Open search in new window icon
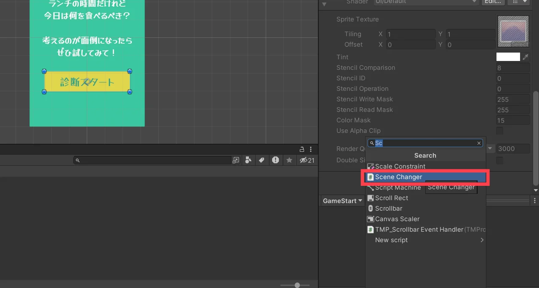Viewport: 539px width, 288px height. pyautogui.click(x=236, y=160)
